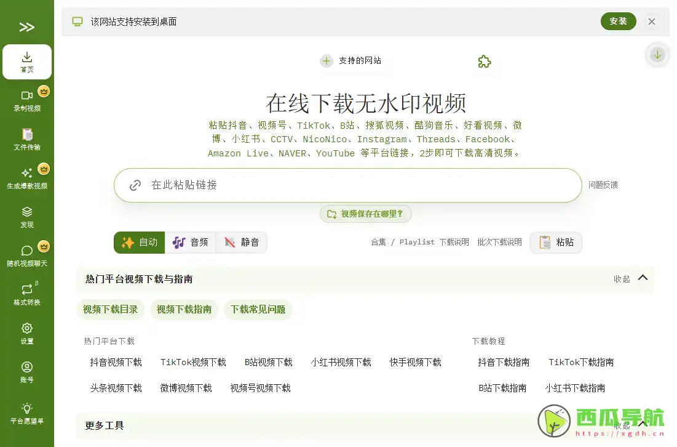
Task: Open 随机视频聊天 chat in sidebar
Action: (x=27, y=256)
